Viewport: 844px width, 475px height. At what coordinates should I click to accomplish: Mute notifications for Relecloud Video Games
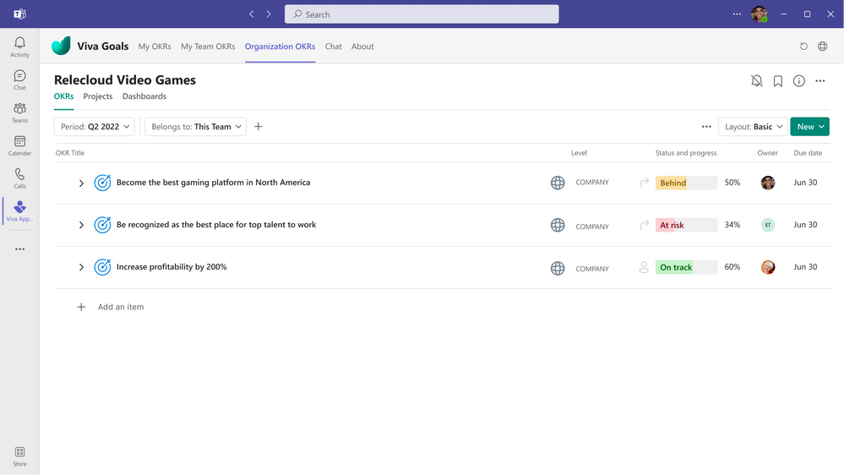coord(757,81)
